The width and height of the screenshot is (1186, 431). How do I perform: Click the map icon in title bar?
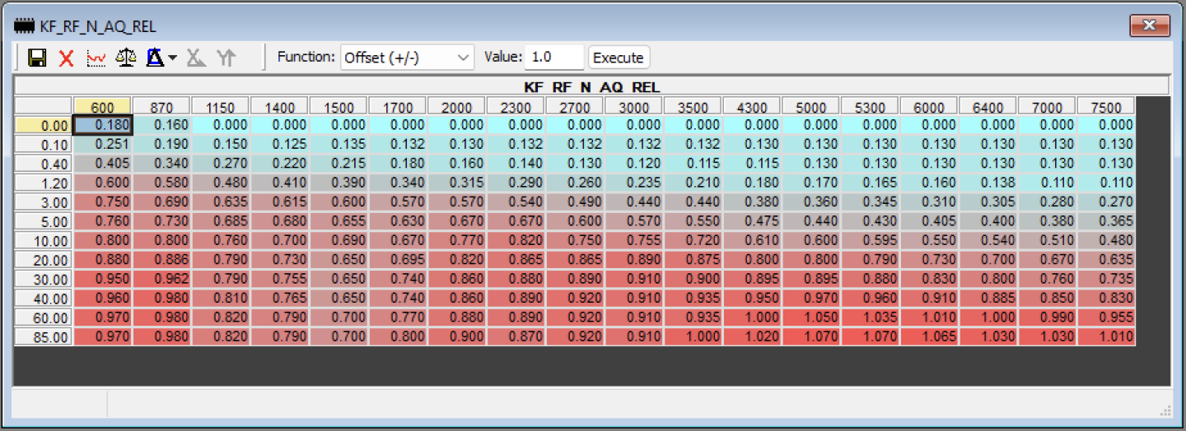[x=26, y=26]
